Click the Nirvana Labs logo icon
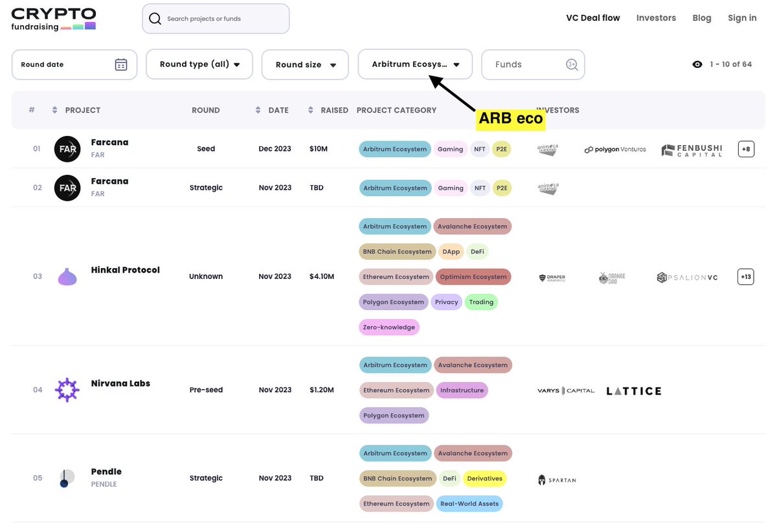 pyautogui.click(x=67, y=390)
